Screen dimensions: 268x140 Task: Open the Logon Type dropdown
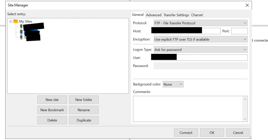200,50
